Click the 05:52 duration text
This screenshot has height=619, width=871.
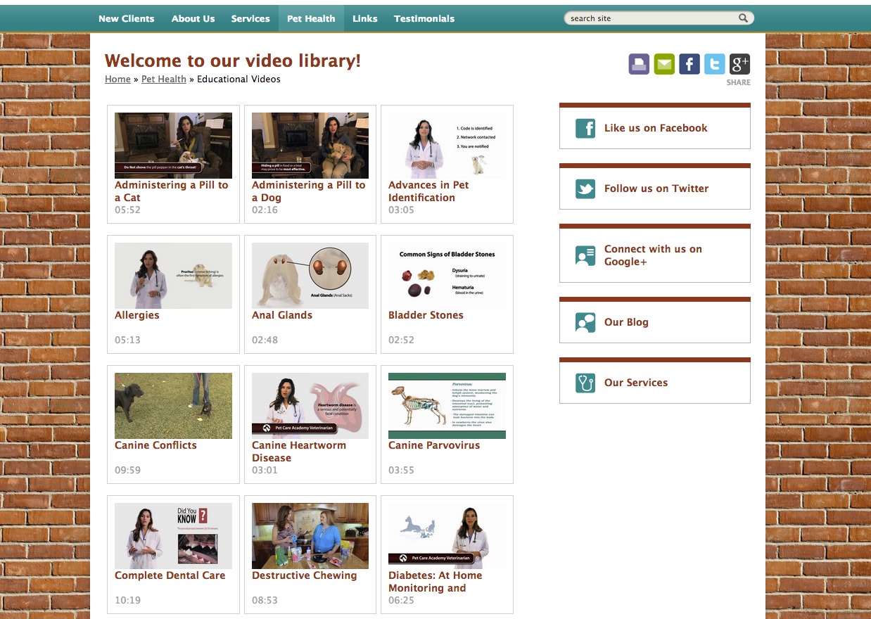127,210
